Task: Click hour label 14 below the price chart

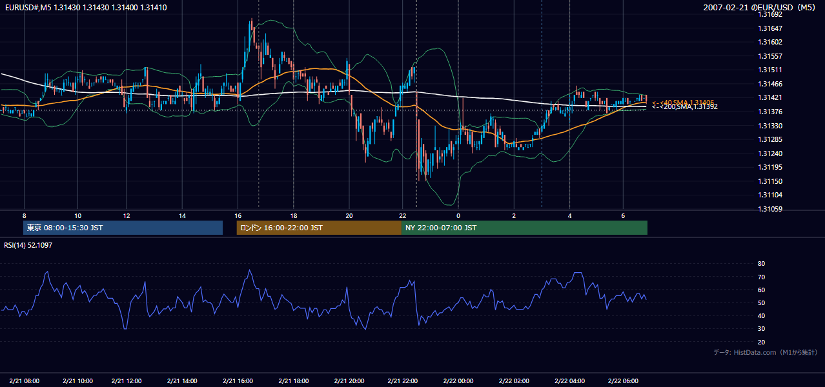Action: (182, 215)
